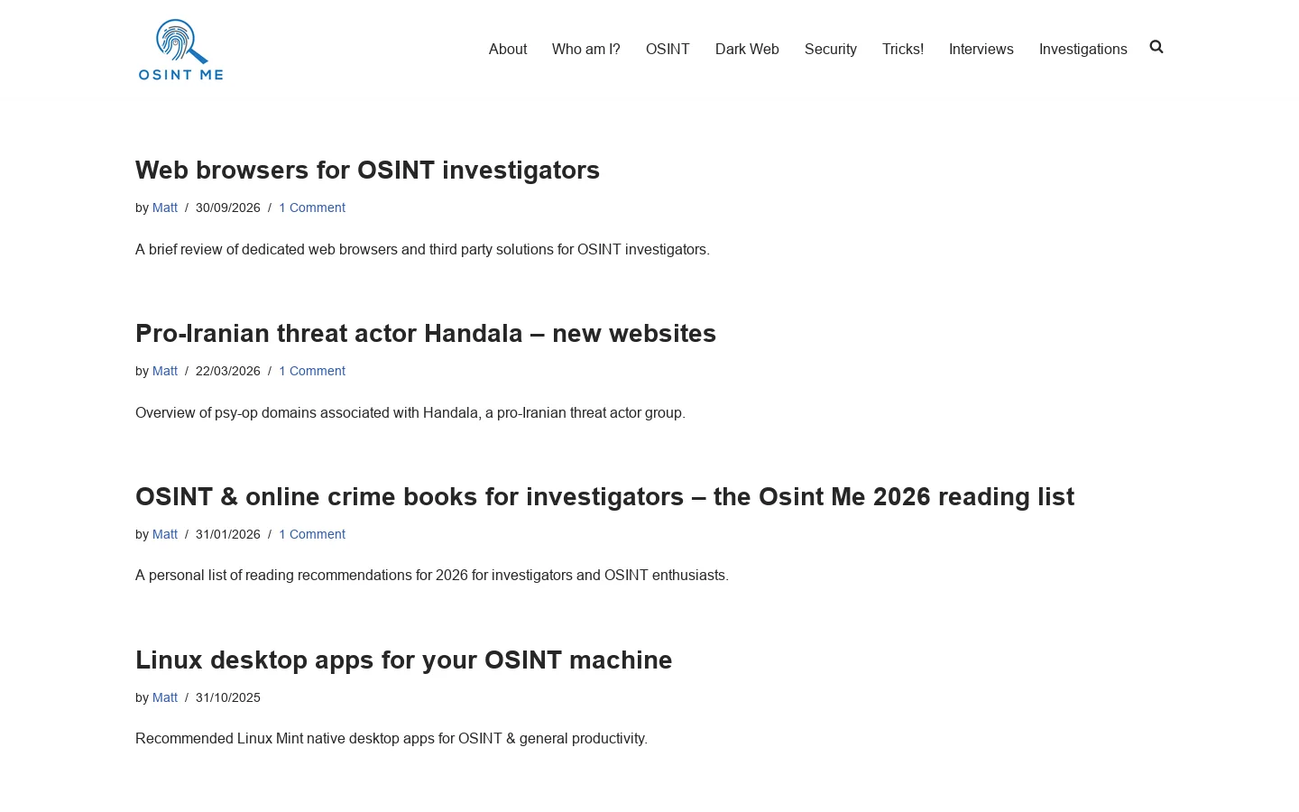The width and height of the screenshot is (1299, 812).
Task: Click the date 30/09/2026
Action: [x=228, y=208]
